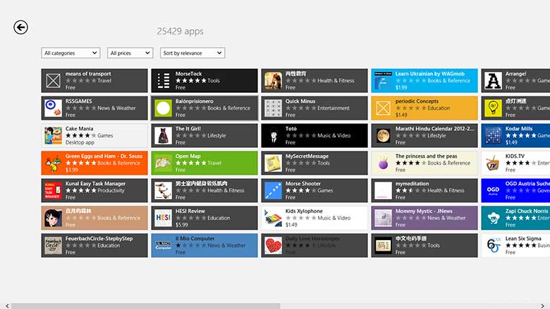Expand the All prices dropdown
Image resolution: width=550 pixels, height=309 pixels.
coord(130,53)
